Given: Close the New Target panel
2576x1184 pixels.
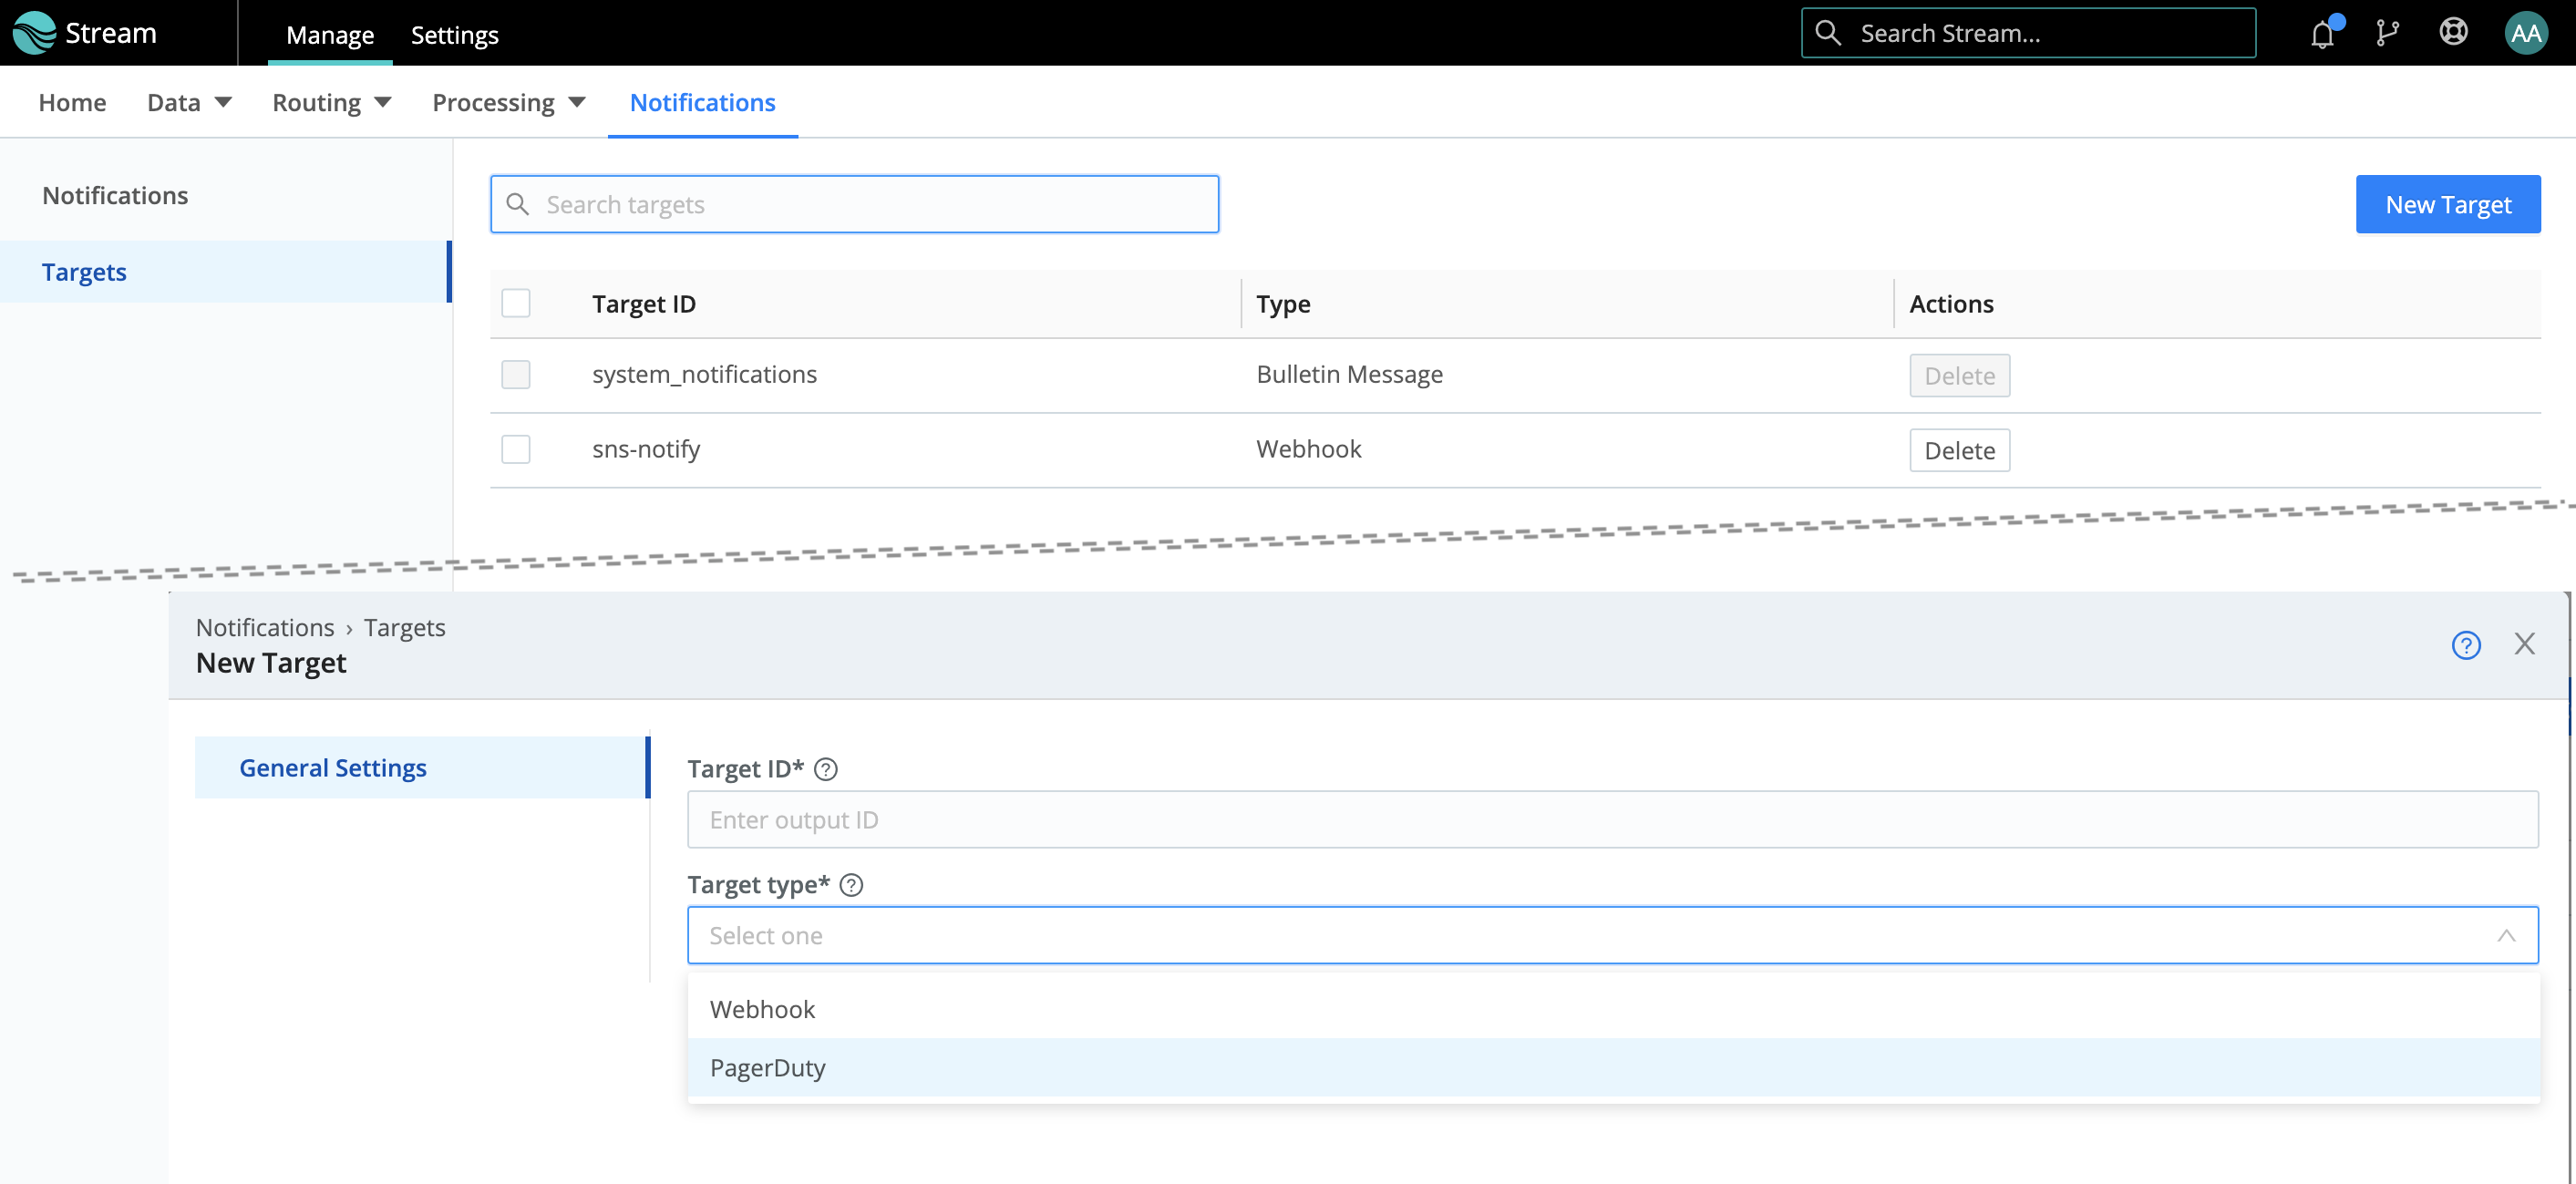Looking at the screenshot, I should tap(2524, 644).
